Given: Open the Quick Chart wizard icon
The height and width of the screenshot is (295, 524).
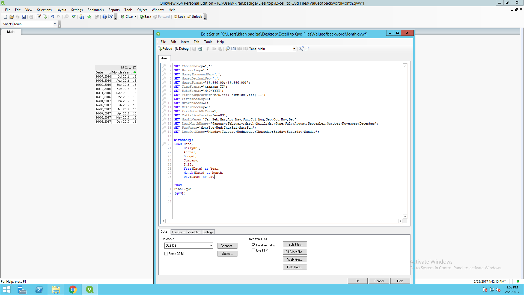Looking at the screenshot, I should click(82, 17).
